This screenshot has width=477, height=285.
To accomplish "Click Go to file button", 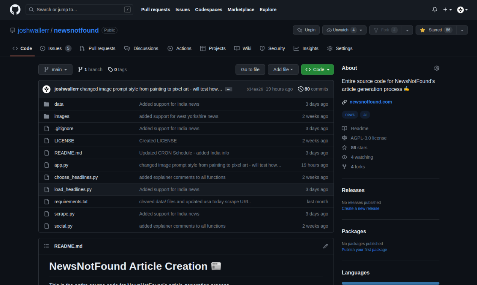I will [x=250, y=69].
